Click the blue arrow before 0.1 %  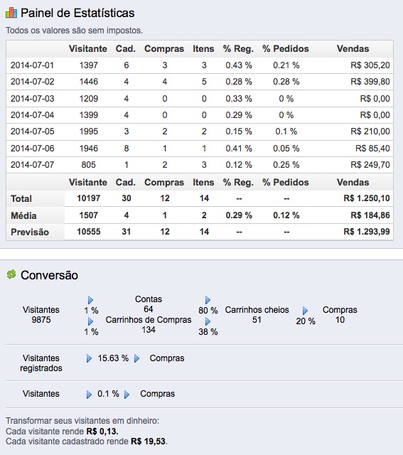coord(89,395)
